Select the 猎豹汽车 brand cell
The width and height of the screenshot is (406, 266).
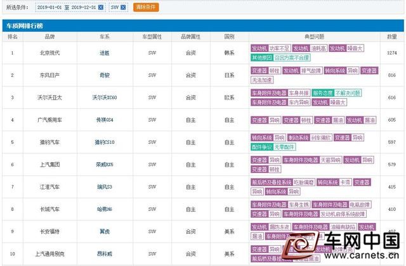coord(49,142)
